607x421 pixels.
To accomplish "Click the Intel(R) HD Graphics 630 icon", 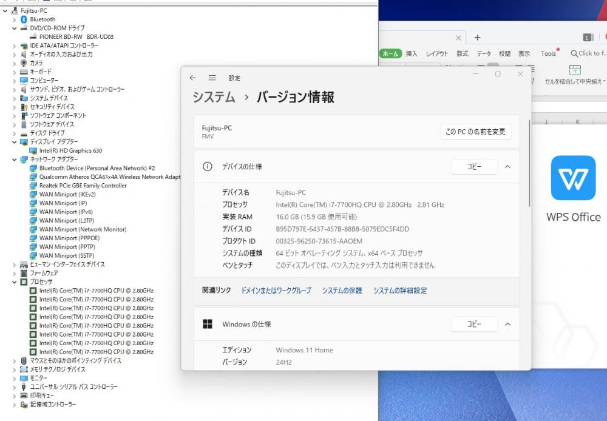I will 33,150.
